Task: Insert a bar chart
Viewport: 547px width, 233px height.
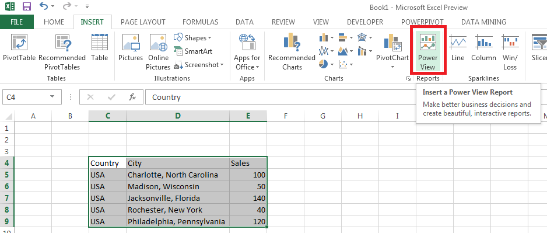Action: (342, 37)
